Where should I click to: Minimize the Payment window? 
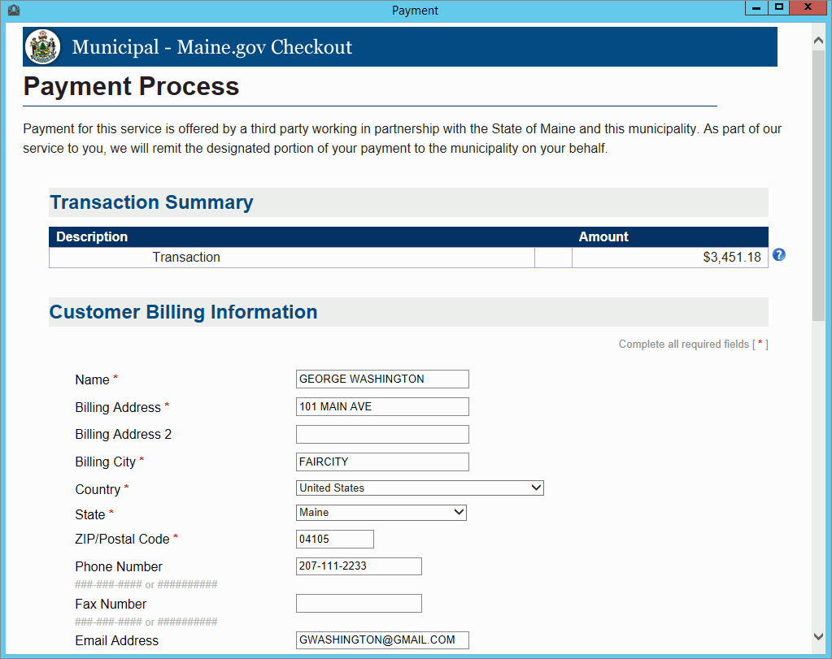(756, 7)
